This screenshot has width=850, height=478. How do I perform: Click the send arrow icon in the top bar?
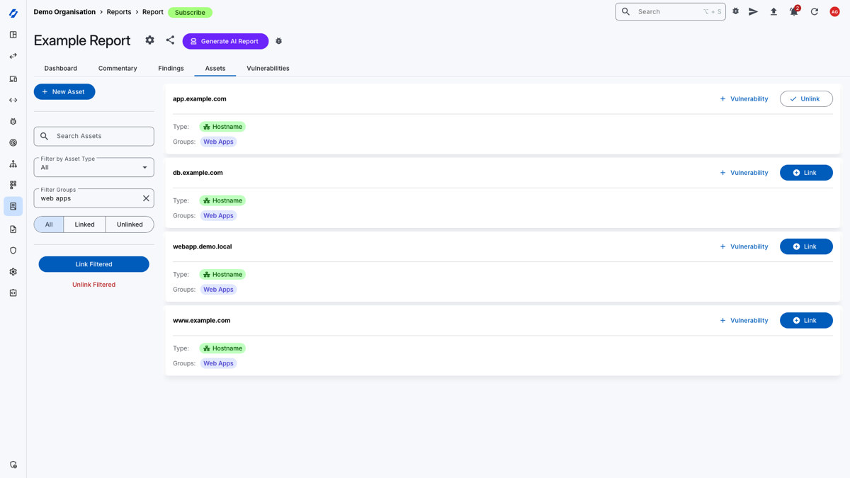[x=753, y=11]
